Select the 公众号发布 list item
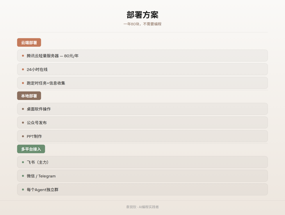Screen dimensions: 285x215 (142, 122)
